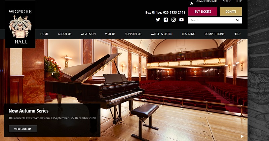
Task: Open the About Us menu
Action: click(x=65, y=34)
